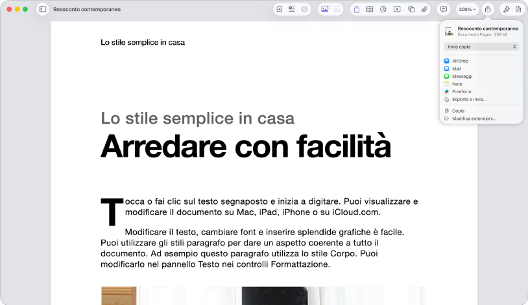Click the purple page template icon
528x305 pixels.
[x=357, y=10]
